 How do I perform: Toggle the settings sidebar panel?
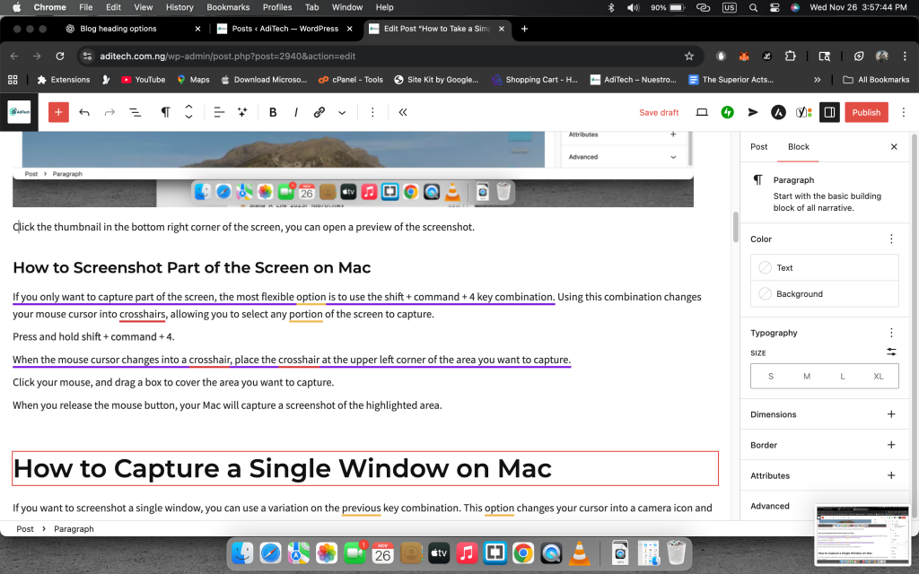pyautogui.click(x=829, y=112)
